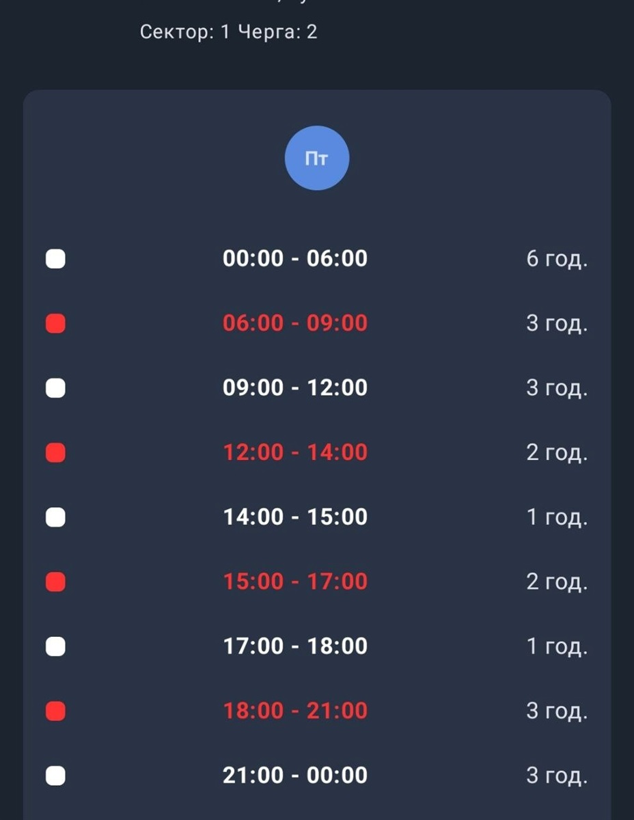Select the blue Пт day circle
This screenshot has height=820, width=634.
click(x=317, y=158)
